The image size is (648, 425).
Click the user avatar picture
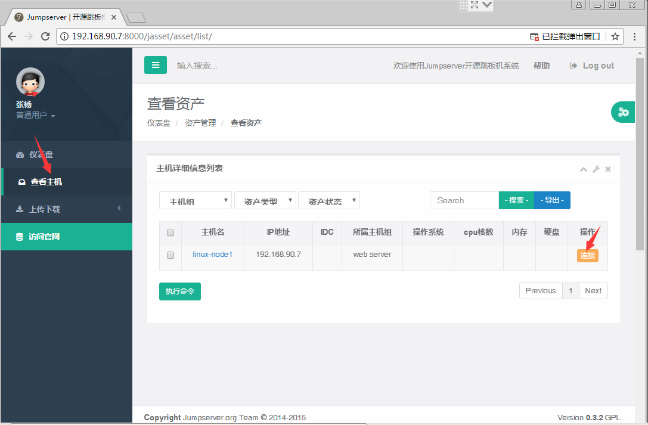tap(30, 82)
